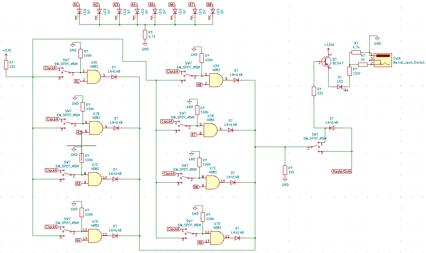
Task: Click the A6 label at the top LED row
Action: coord(172,4)
